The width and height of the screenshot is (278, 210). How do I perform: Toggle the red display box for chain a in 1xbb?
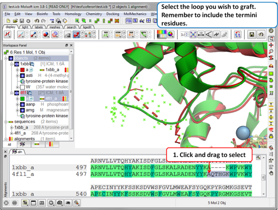pos(23,70)
